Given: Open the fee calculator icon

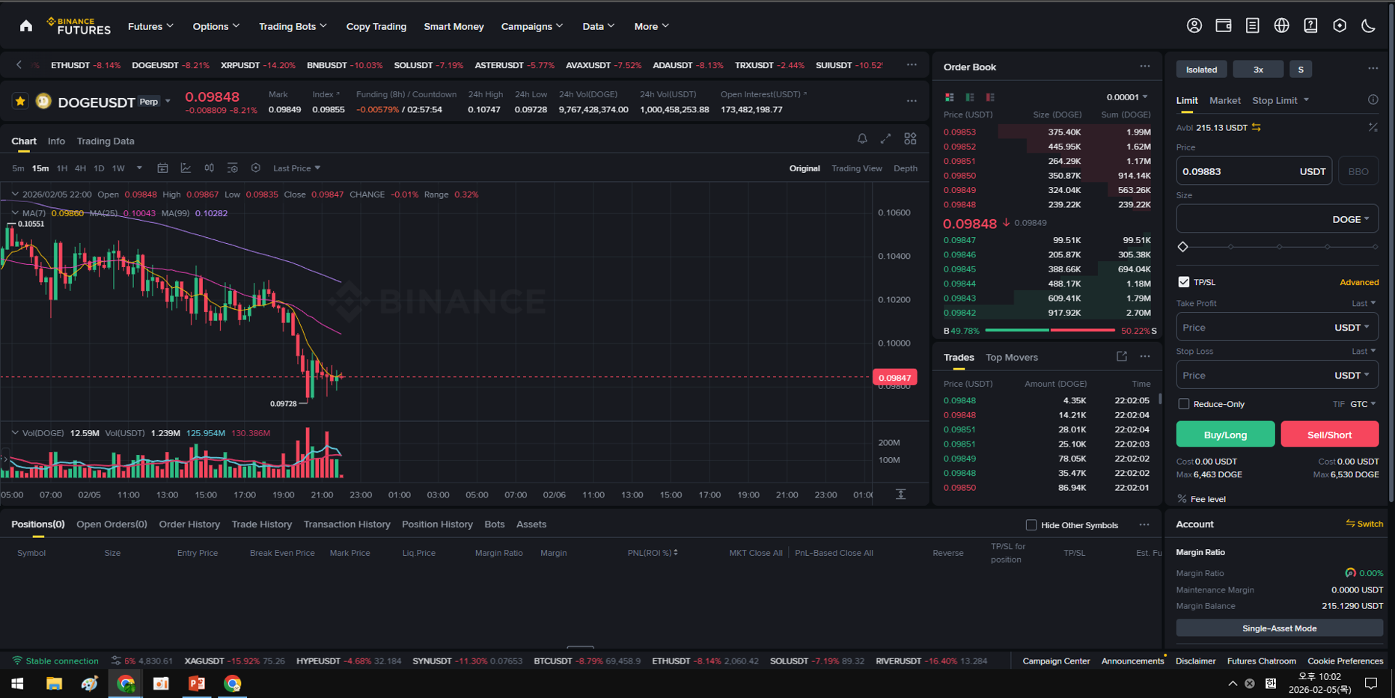Looking at the screenshot, I should (1373, 127).
